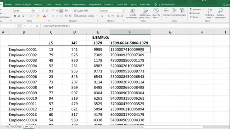
Task: Open the Diseño de página tab
Action: tap(23, 5)
